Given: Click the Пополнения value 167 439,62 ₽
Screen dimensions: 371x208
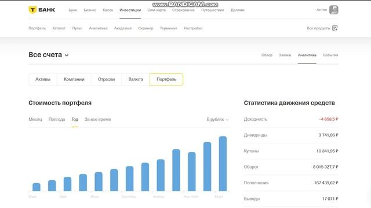Looking at the screenshot, I should coord(326,183).
